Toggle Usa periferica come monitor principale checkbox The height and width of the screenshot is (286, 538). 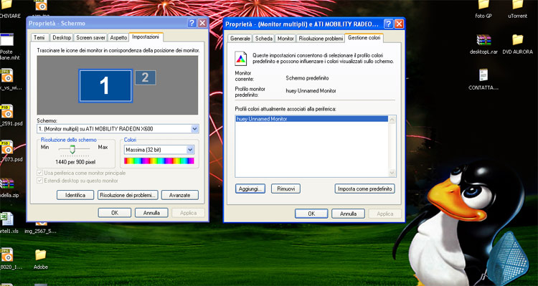tap(39, 173)
